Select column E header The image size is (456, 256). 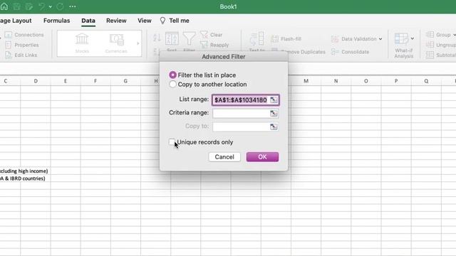[66, 81]
